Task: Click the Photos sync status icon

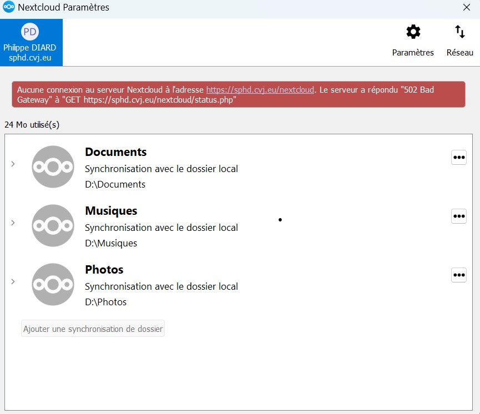Action: pos(53,284)
